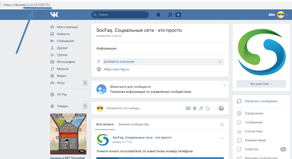Click the SocFaq post avatar thumbnail

click(x=103, y=140)
